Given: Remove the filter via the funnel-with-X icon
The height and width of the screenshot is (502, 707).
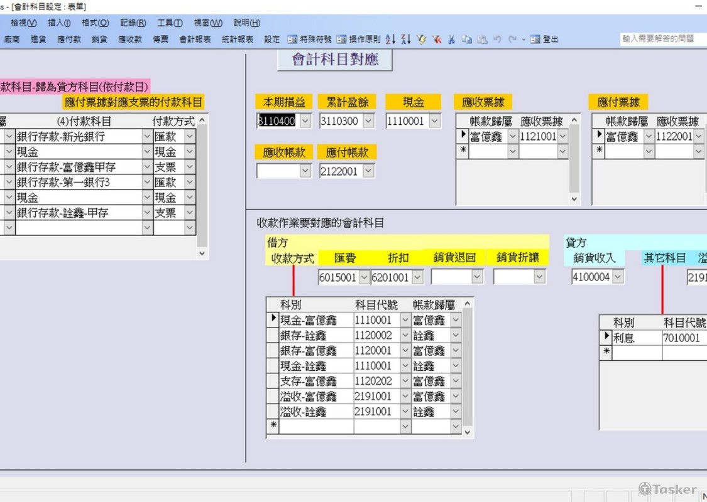Looking at the screenshot, I should tap(437, 39).
